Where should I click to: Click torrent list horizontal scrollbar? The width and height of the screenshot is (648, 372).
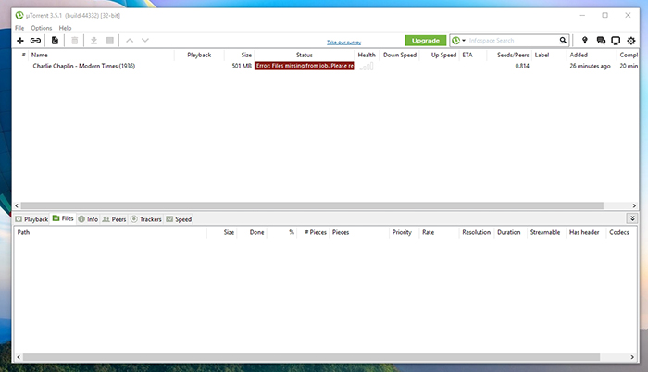[313, 205]
